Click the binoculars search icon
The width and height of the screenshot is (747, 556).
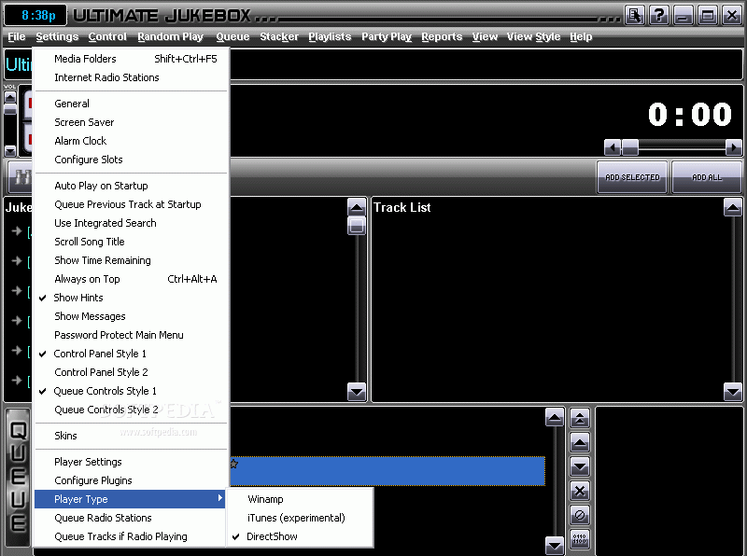pyautogui.click(x=21, y=177)
